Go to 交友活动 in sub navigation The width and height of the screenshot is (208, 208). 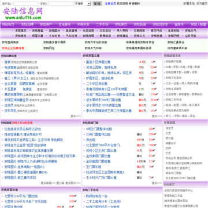[105, 31]
